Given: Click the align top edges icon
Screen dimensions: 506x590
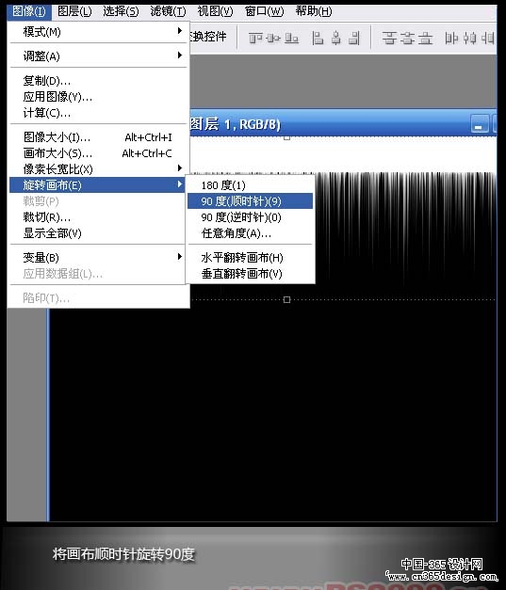Looking at the screenshot, I should [255, 38].
